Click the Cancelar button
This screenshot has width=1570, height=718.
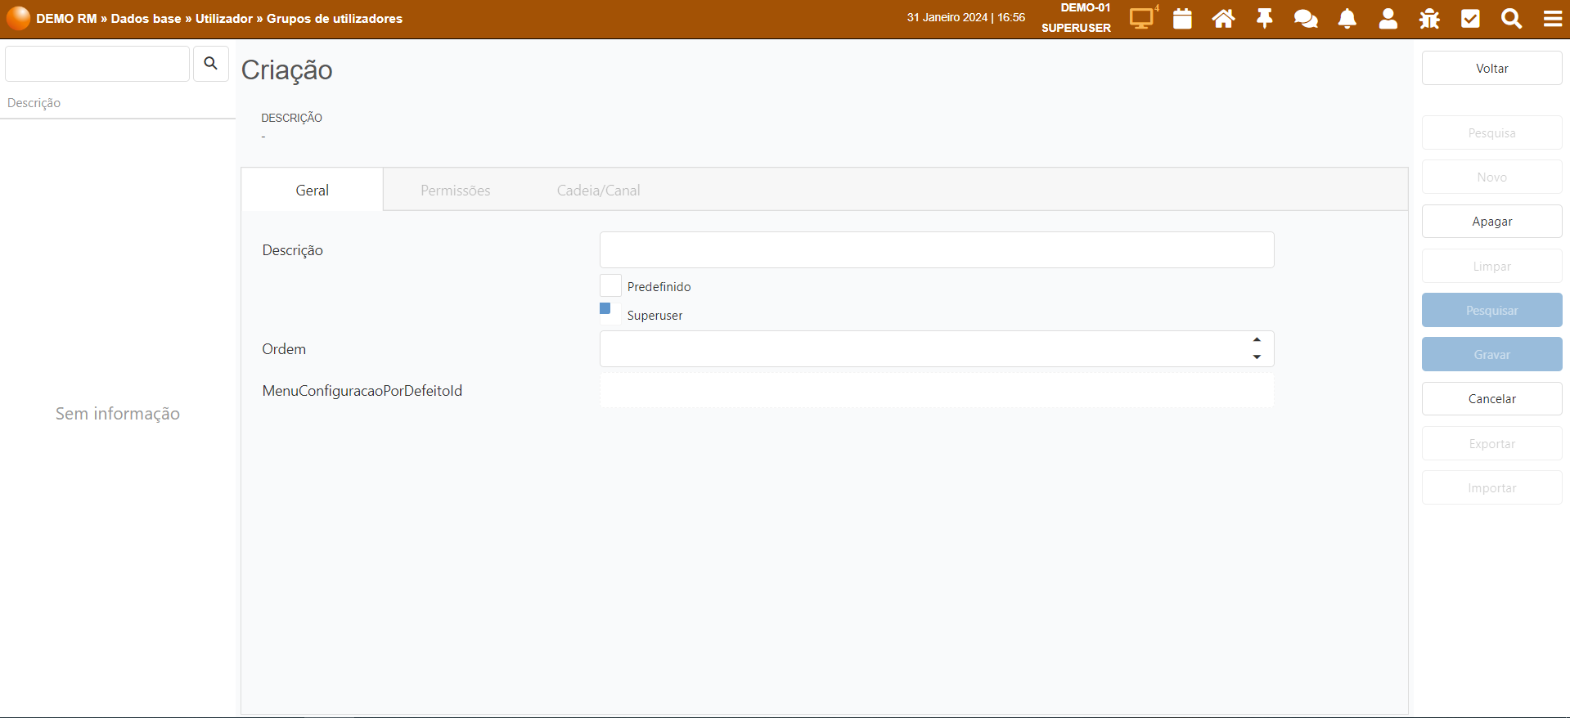point(1491,398)
